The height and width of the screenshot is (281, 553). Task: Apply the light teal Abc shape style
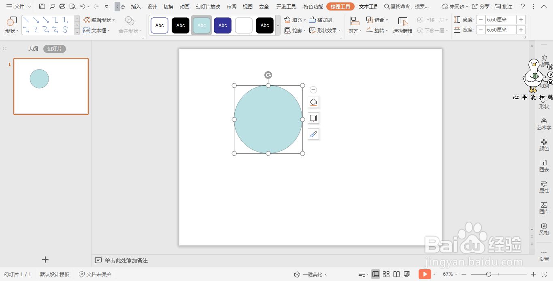[x=202, y=25]
